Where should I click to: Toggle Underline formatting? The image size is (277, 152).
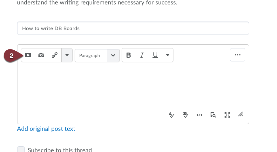point(155,55)
